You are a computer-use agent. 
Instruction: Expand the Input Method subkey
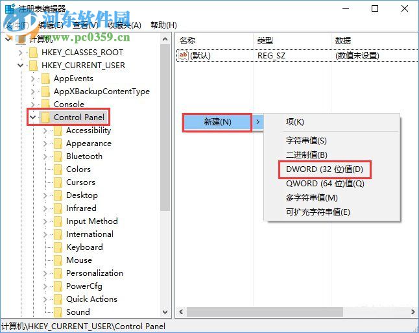point(45,221)
